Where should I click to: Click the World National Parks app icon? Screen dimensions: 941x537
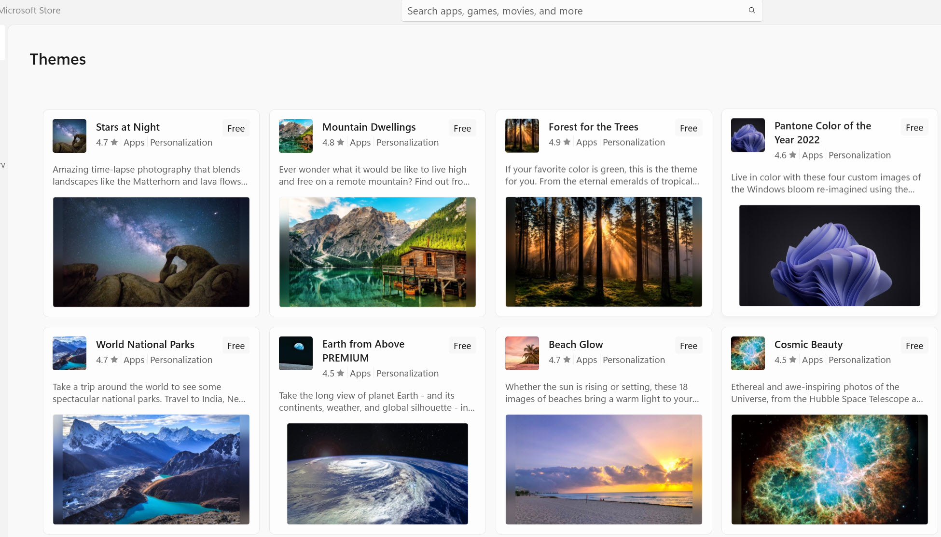[x=69, y=353]
